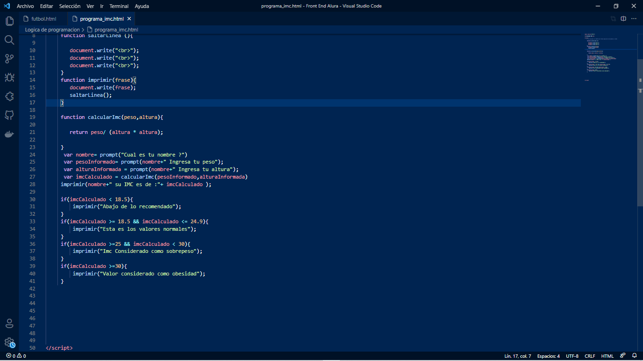This screenshot has width=643, height=361.
Task: Click the closing </script> tag
Action: tap(59, 348)
